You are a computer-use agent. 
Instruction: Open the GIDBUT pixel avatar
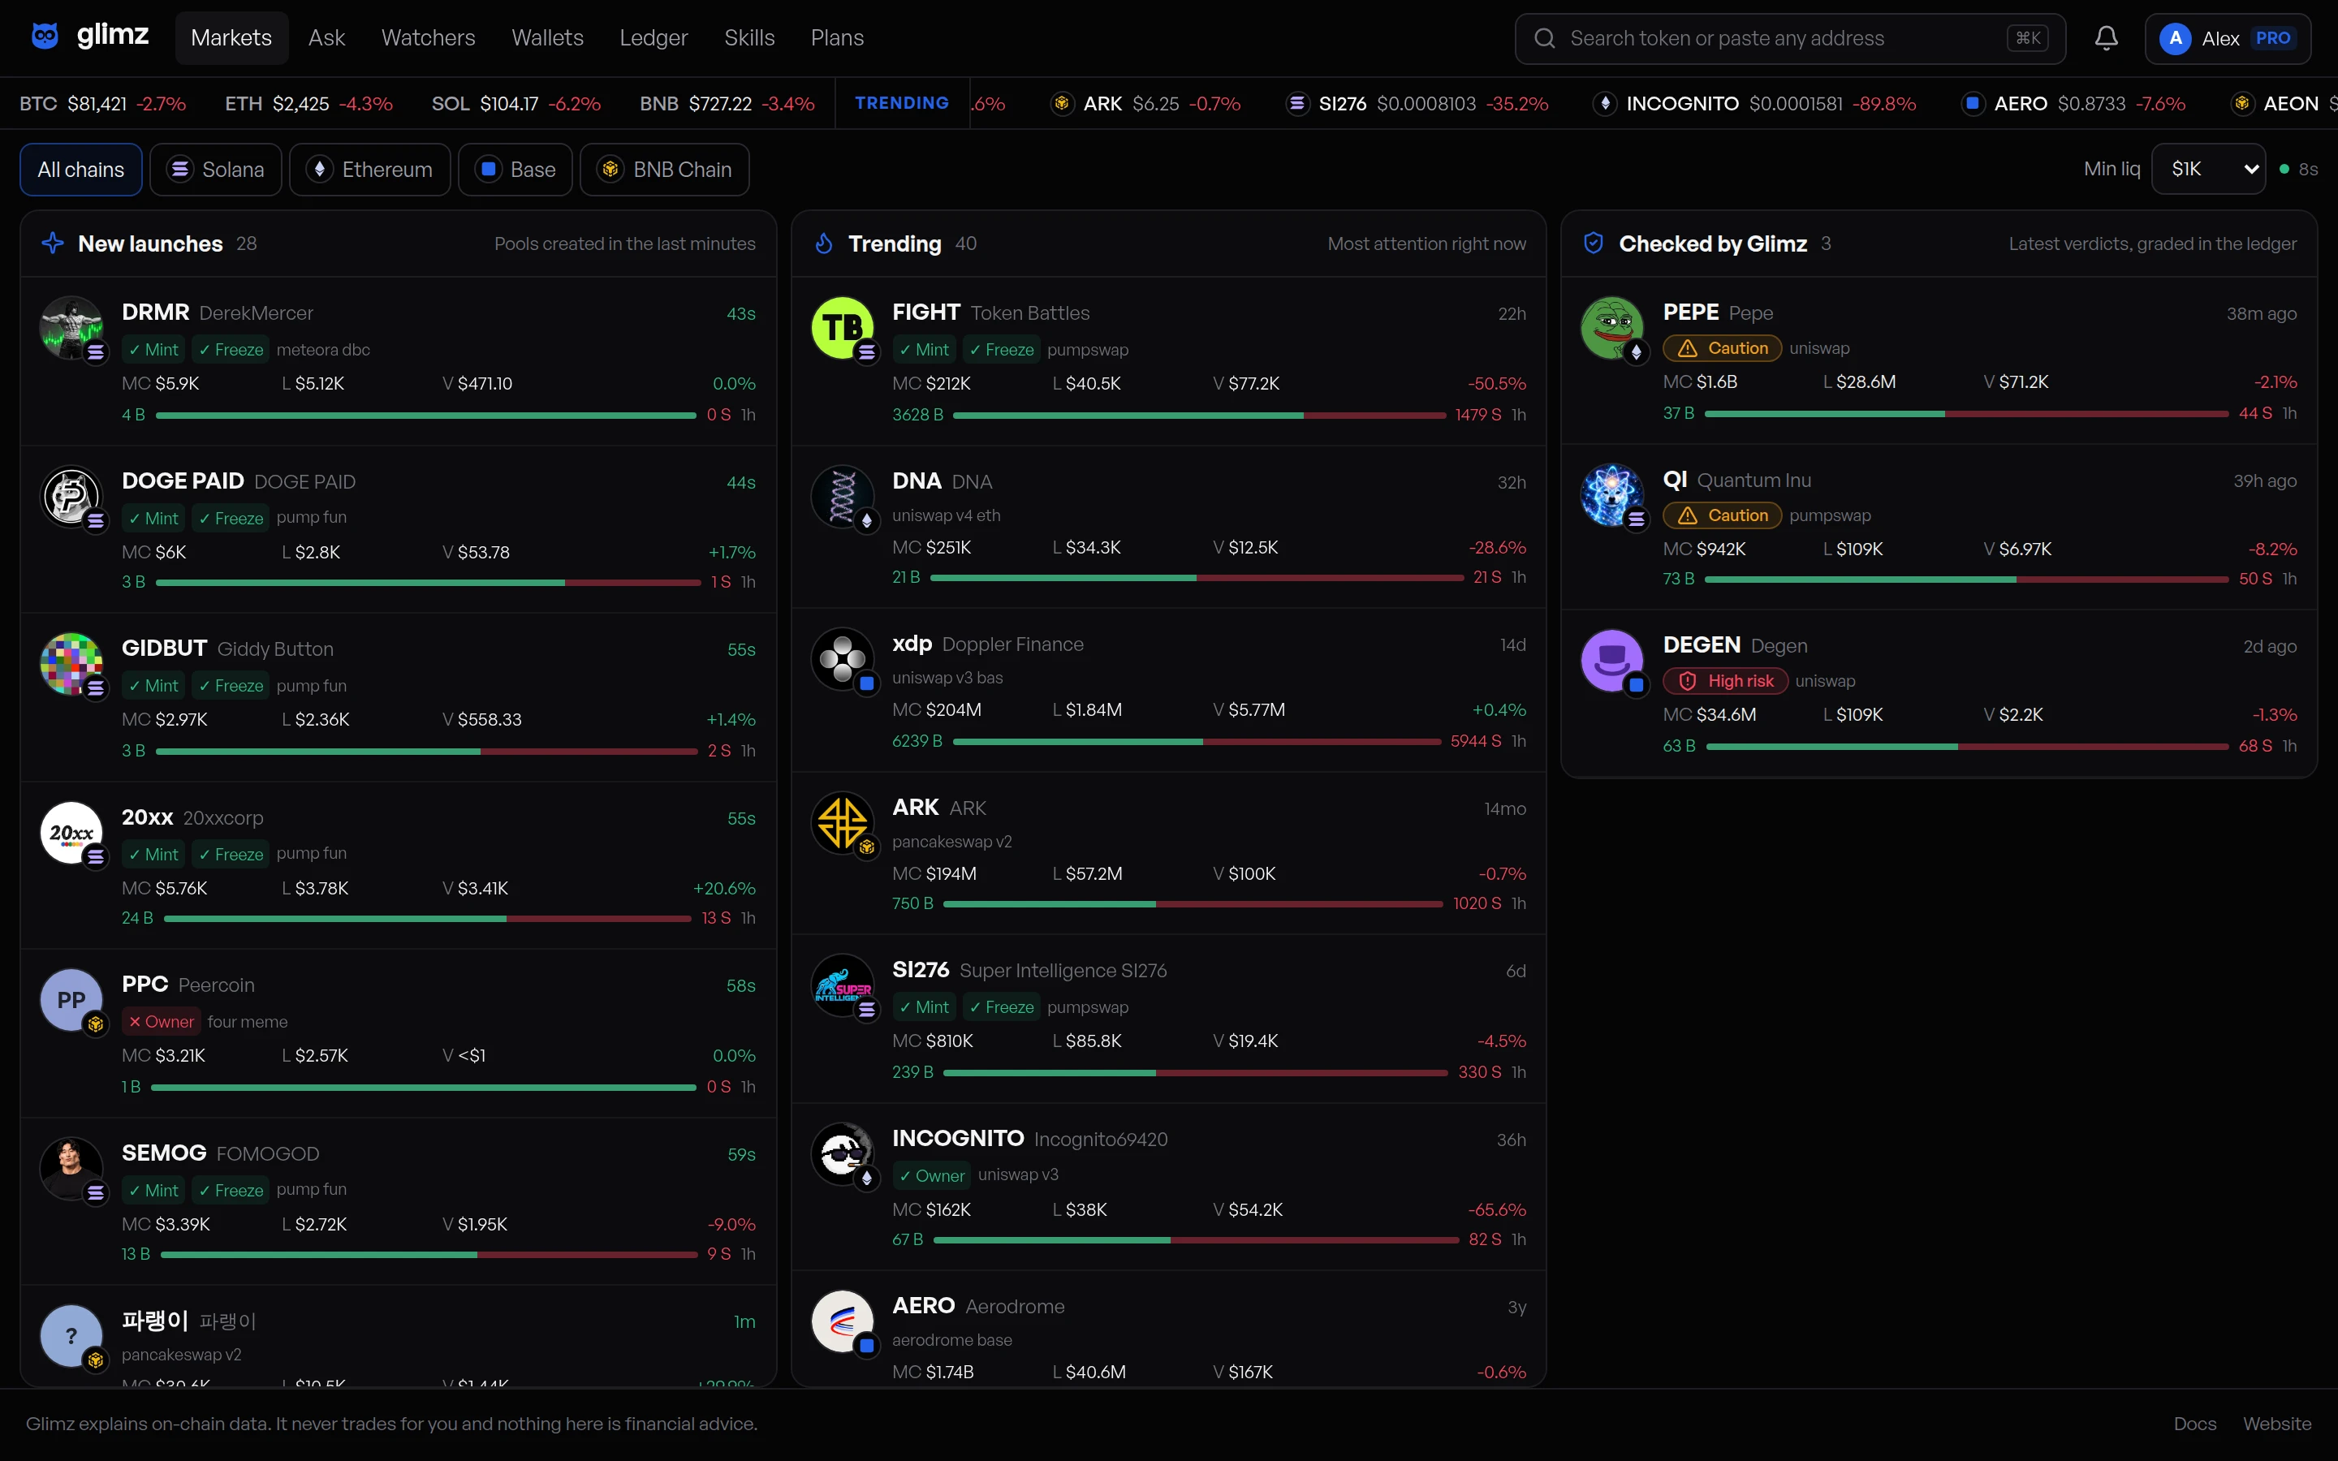[71, 664]
